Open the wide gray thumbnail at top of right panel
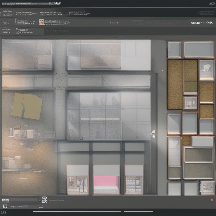The height and width of the screenshot is (216, 216). [199, 49]
